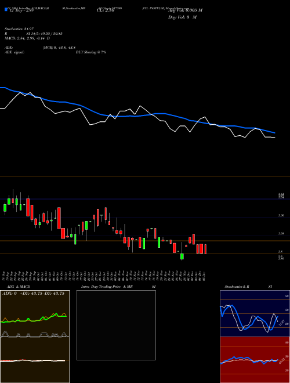The height and width of the screenshot is (383, 290).
Task: Click the 'SI 14/5: 49.55 / 59.83' values
Action: [45, 34]
